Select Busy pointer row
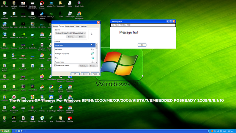Screen dimensions: 236x133 (75, 58)
